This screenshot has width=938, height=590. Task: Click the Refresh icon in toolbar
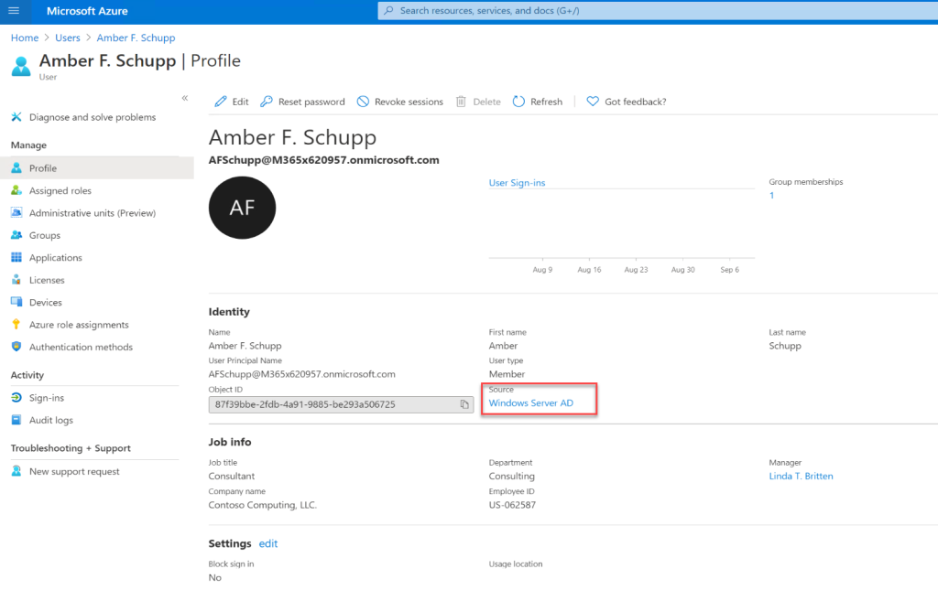point(519,102)
